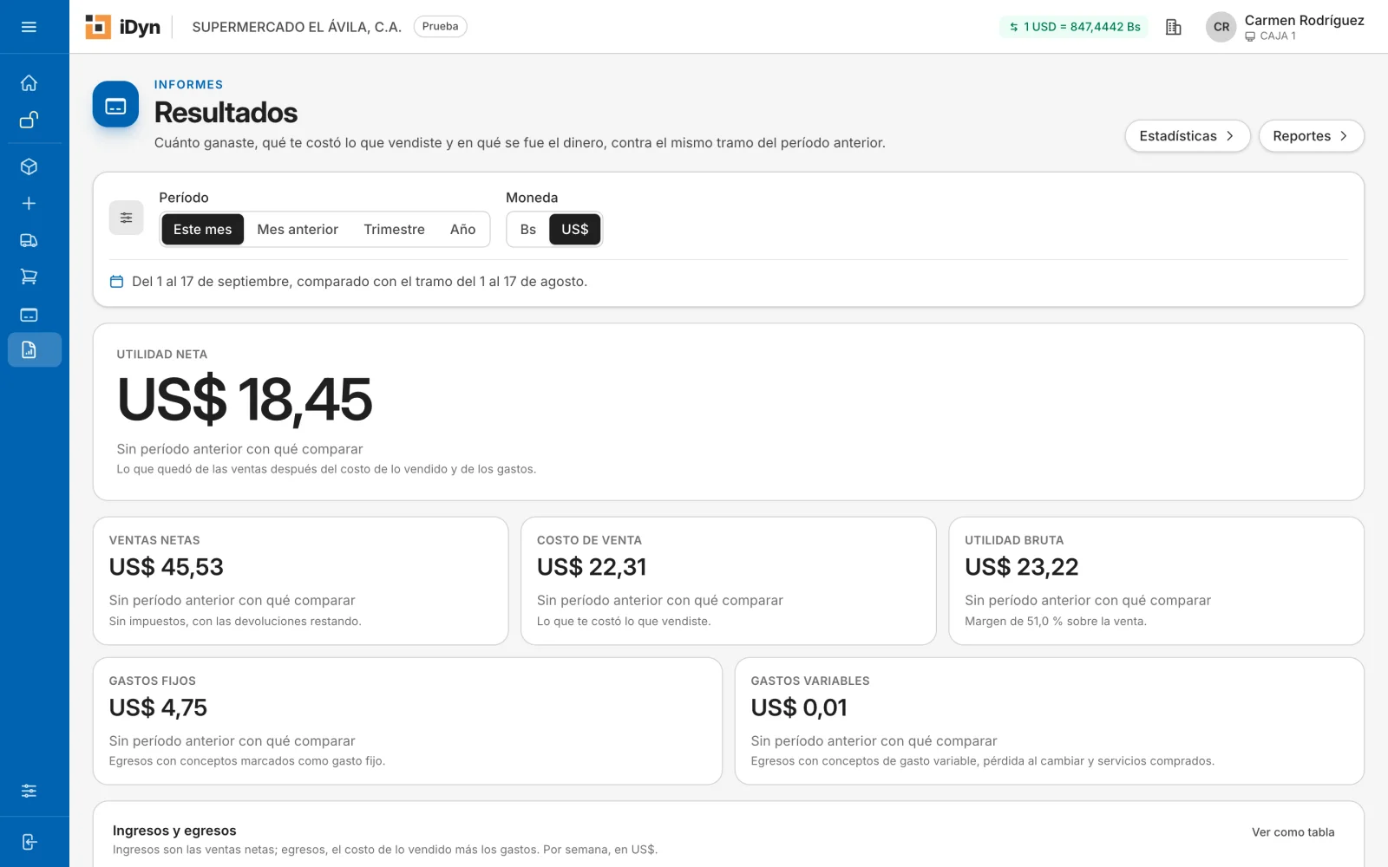
Task: Click the exchange rate '1 USD = 847,4442 Bs' badge
Action: pyautogui.click(x=1074, y=27)
